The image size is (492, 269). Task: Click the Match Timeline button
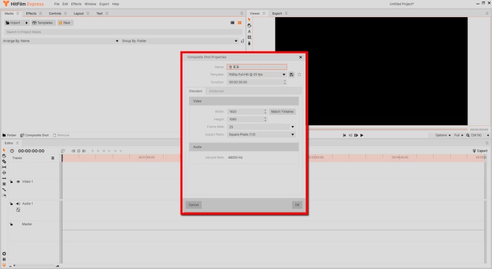coord(282,112)
